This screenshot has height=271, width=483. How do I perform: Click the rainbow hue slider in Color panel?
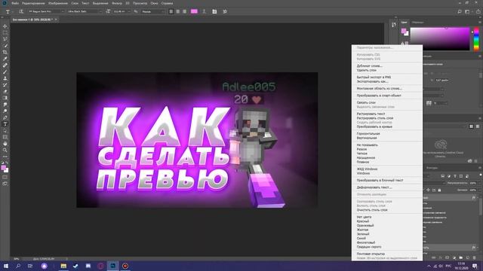(476, 39)
